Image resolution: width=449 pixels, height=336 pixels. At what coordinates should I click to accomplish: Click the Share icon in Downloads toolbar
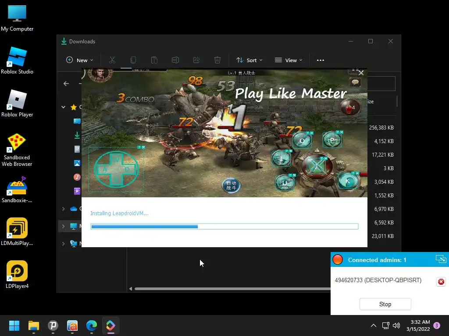pos(196,60)
